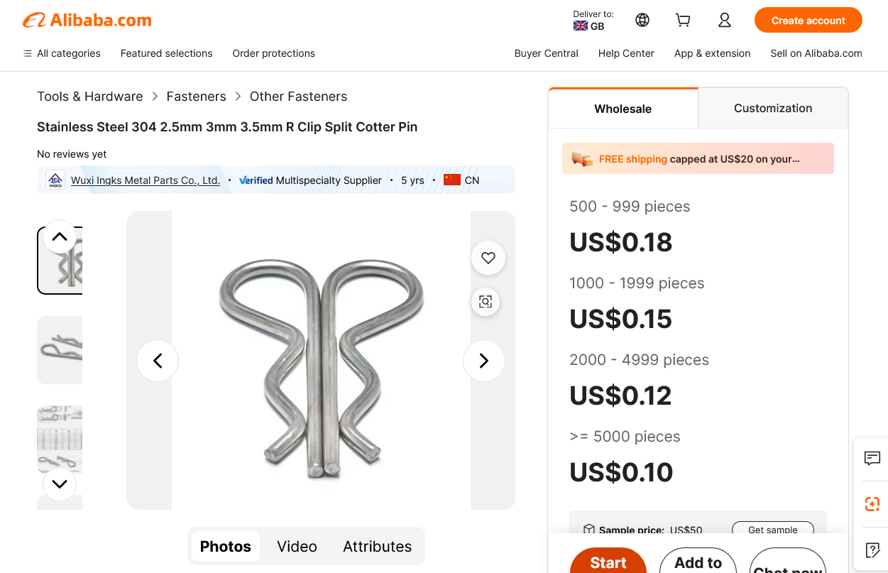Open the floating help document icon
Viewport: 888px width, 573px height.
tap(872, 550)
